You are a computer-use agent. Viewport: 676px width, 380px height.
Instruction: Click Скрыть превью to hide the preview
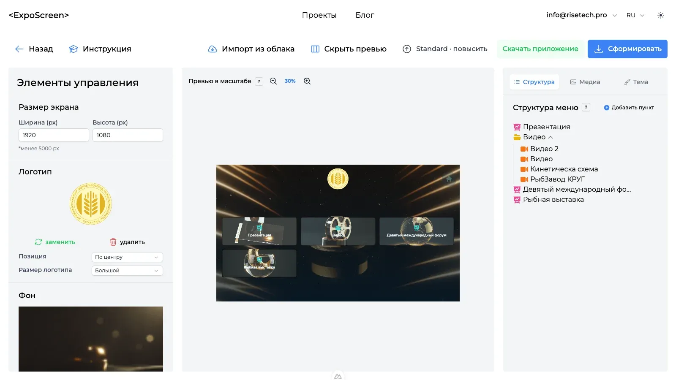coord(349,49)
